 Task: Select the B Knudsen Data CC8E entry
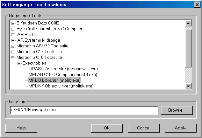(x=38, y=23)
